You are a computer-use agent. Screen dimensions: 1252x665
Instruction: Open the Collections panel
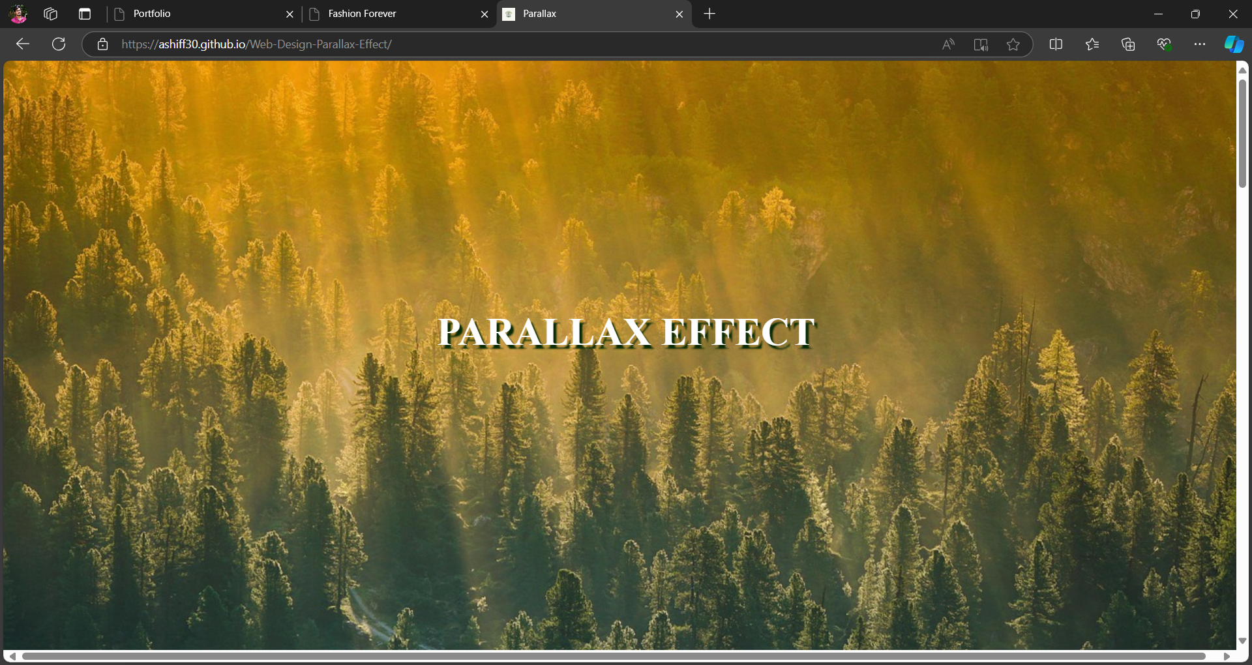pyautogui.click(x=1128, y=44)
